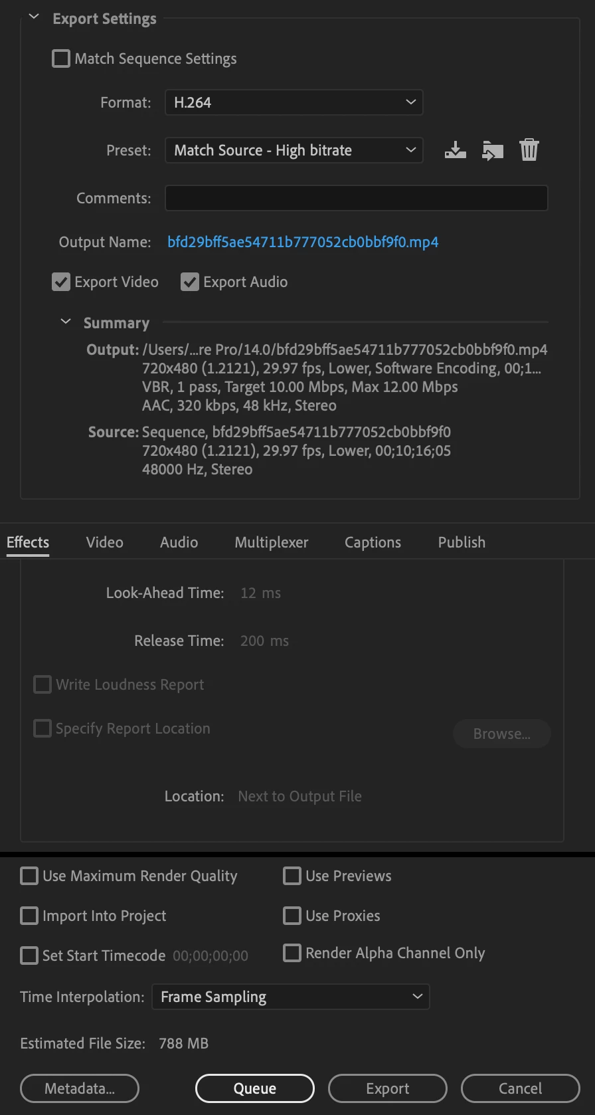Uncheck the Export Audio checkbox
Image resolution: width=595 pixels, height=1115 pixels.
pyautogui.click(x=190, y=282)
